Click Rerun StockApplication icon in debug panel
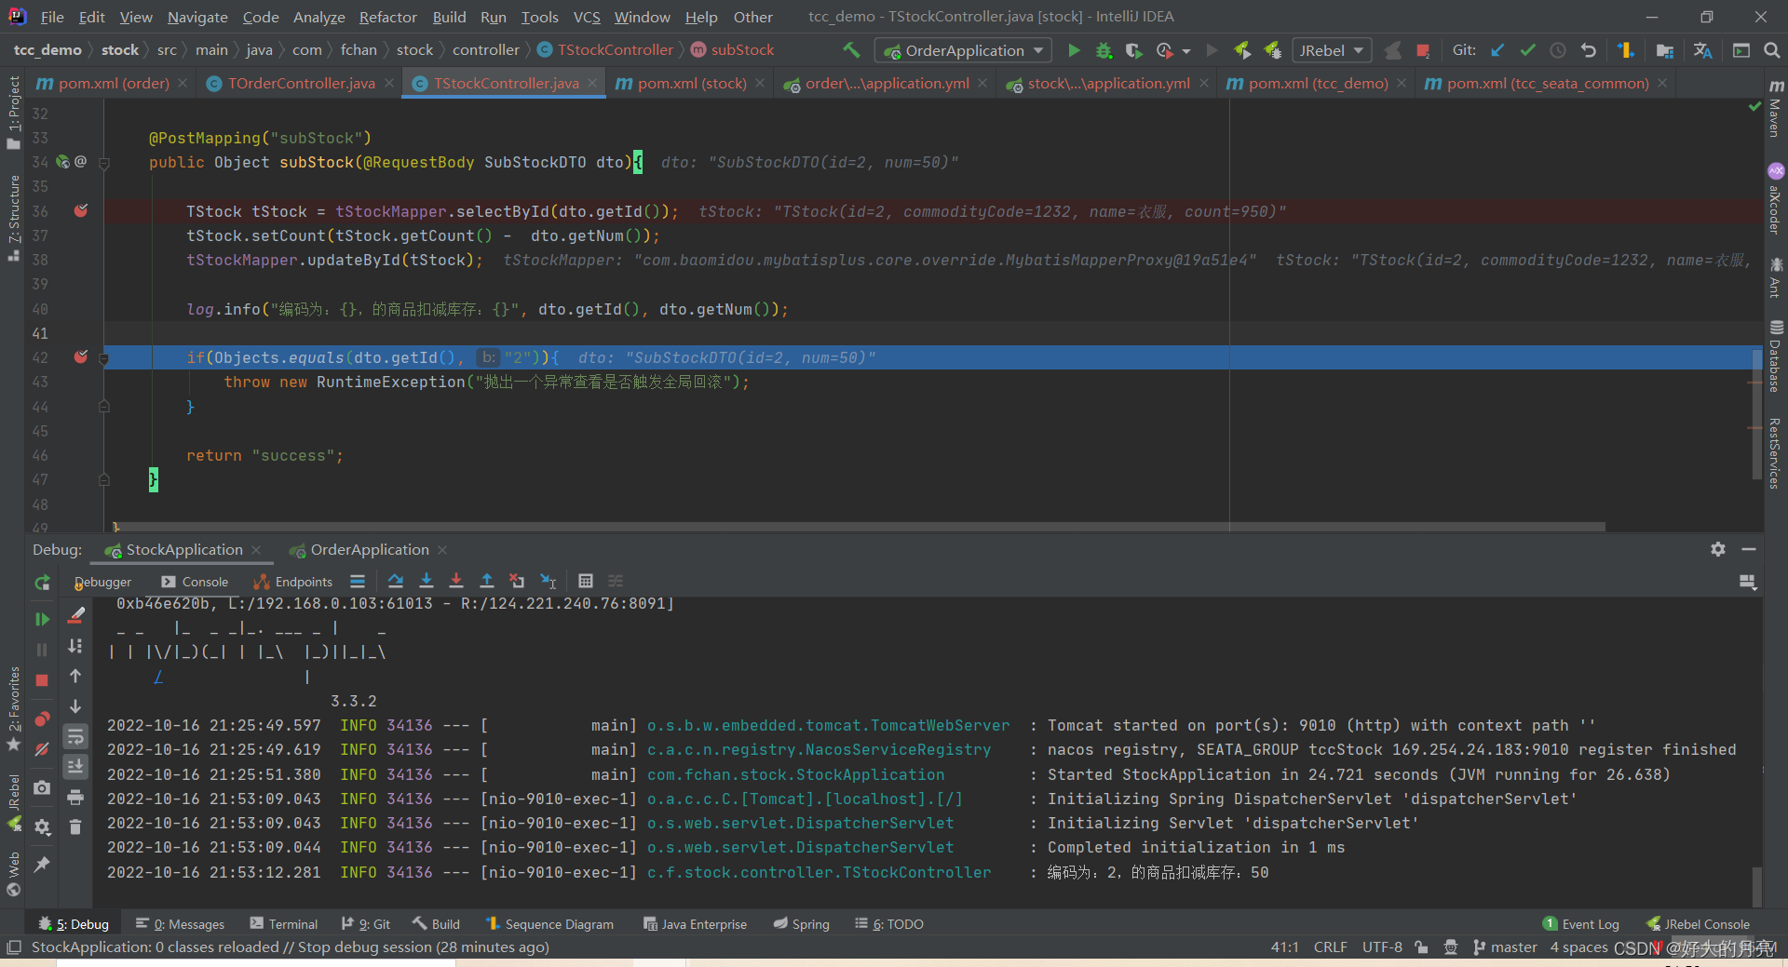The image size is (1788, 967). [x=42, y=583]
